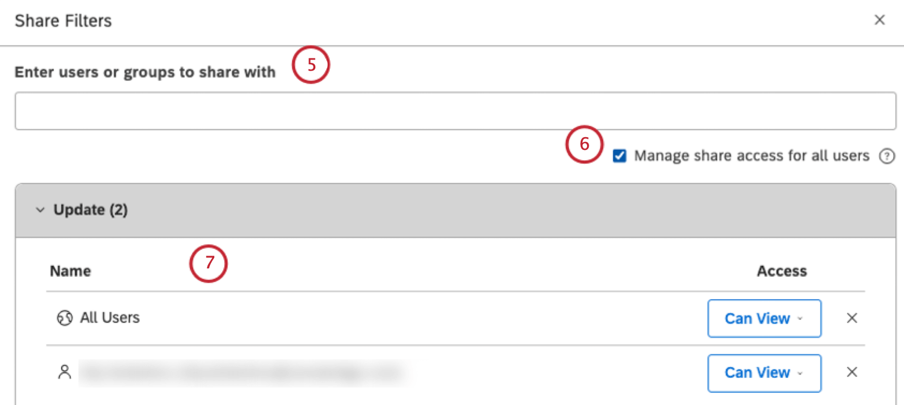904x405 pixels.
Task: Click the red annotation circle labeled 6
Action: click(584, 145)
